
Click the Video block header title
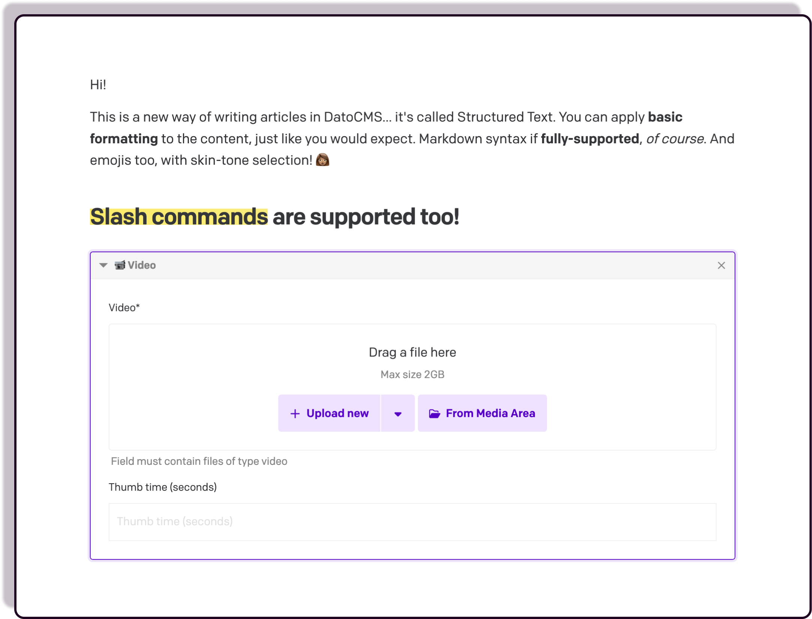click(142, 265)
